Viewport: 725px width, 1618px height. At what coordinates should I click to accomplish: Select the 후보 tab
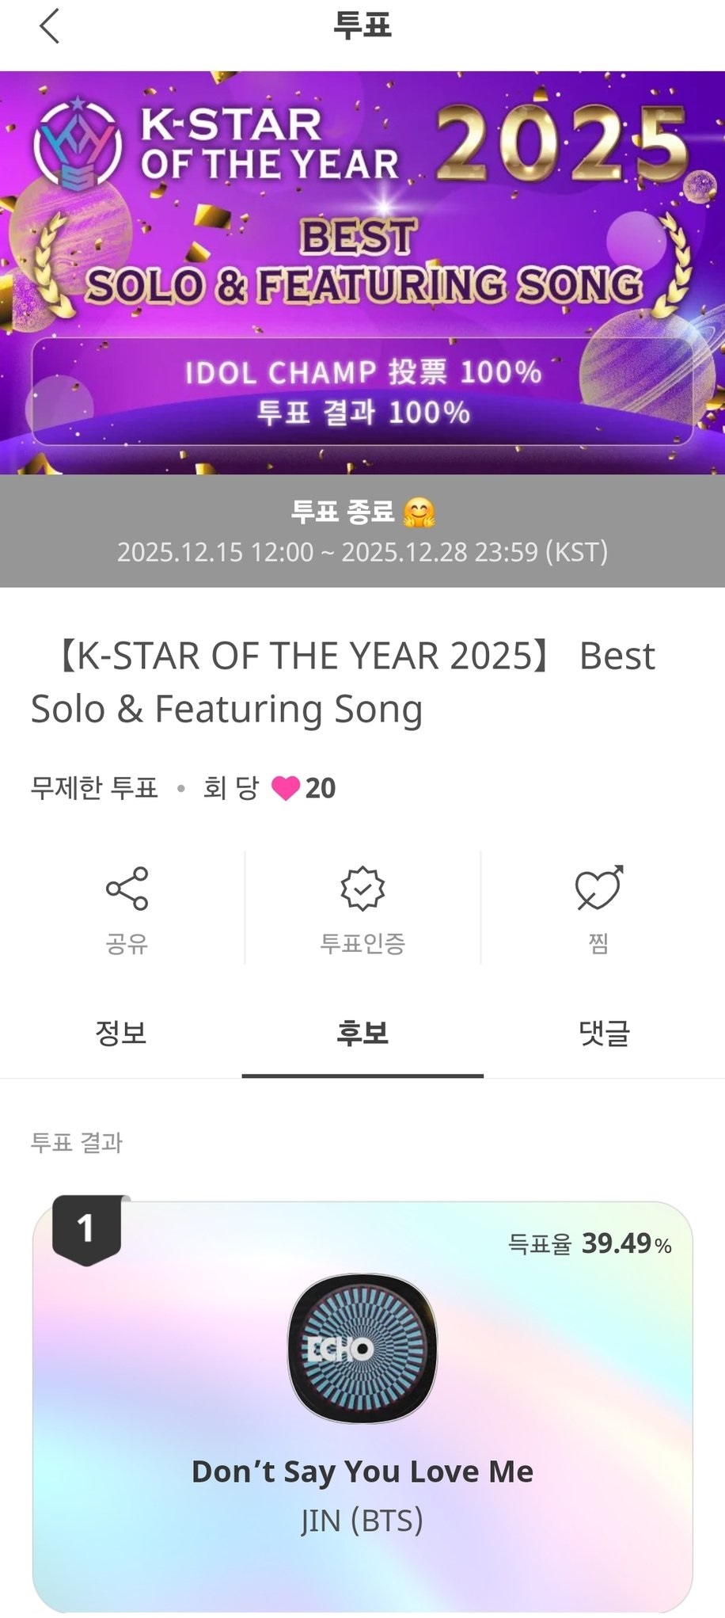pyautogui.click(x=362, y=1033)
